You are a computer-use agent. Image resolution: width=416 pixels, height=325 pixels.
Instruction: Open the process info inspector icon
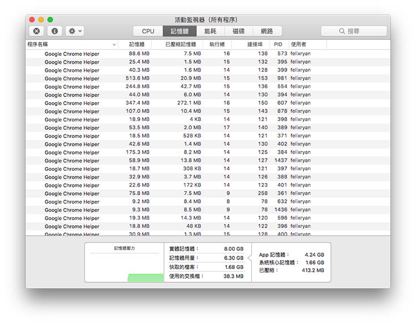pos(55,31)
